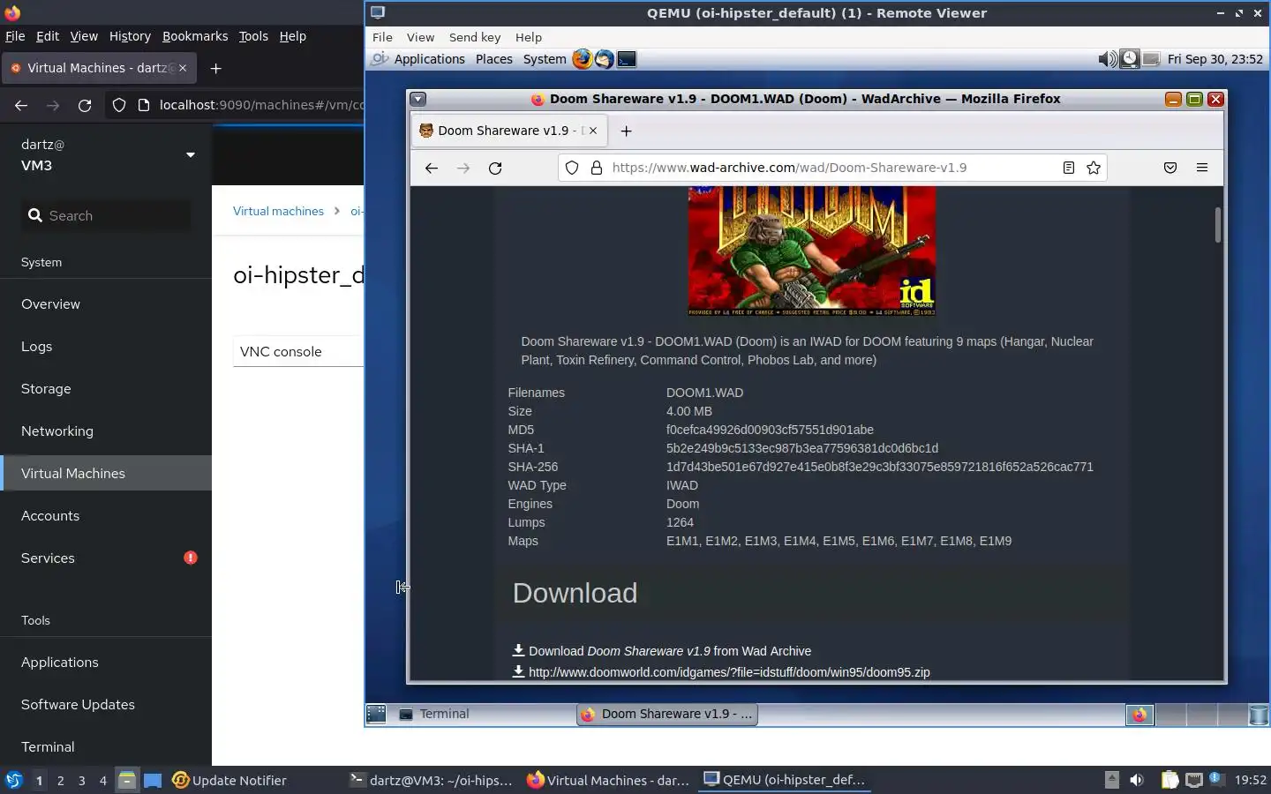Viewport: 1271px width, 794px height.
Task: Open terminal launcher in guest MATE panel
Action: click(x=627, y=59)
